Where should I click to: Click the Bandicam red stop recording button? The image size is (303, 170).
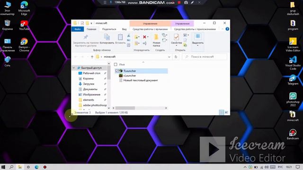click(179, 2)
